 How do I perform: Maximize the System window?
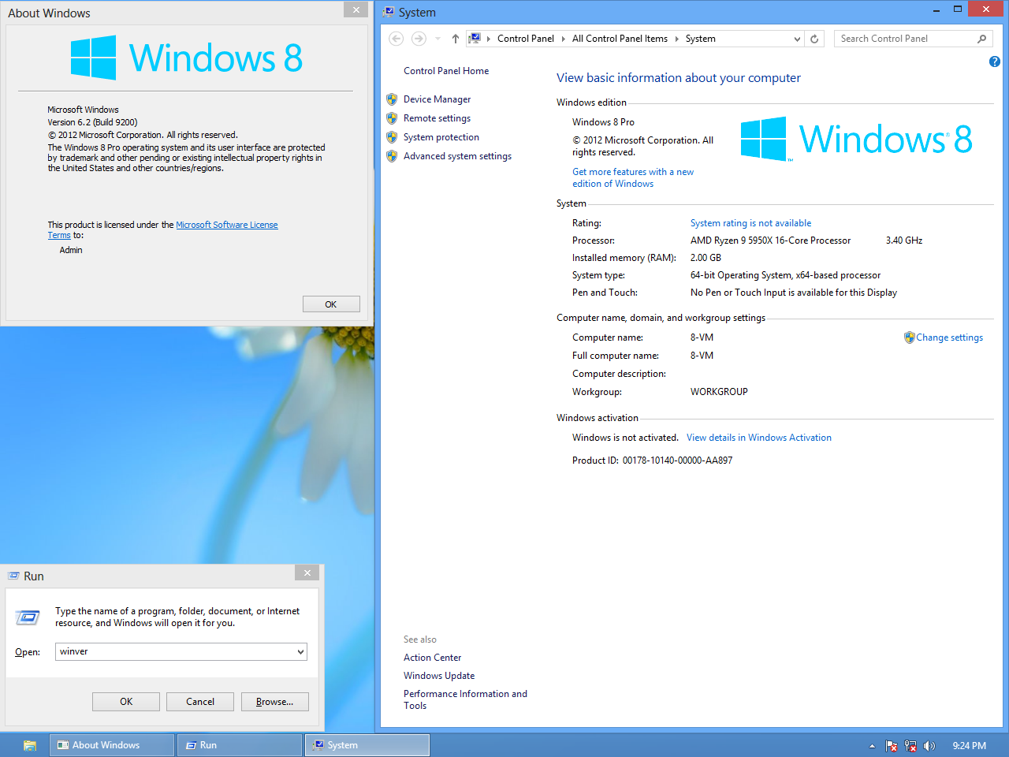(957, 9)
